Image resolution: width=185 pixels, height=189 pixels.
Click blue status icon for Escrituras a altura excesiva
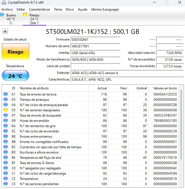pyautogui.click(x=6, y=152)
